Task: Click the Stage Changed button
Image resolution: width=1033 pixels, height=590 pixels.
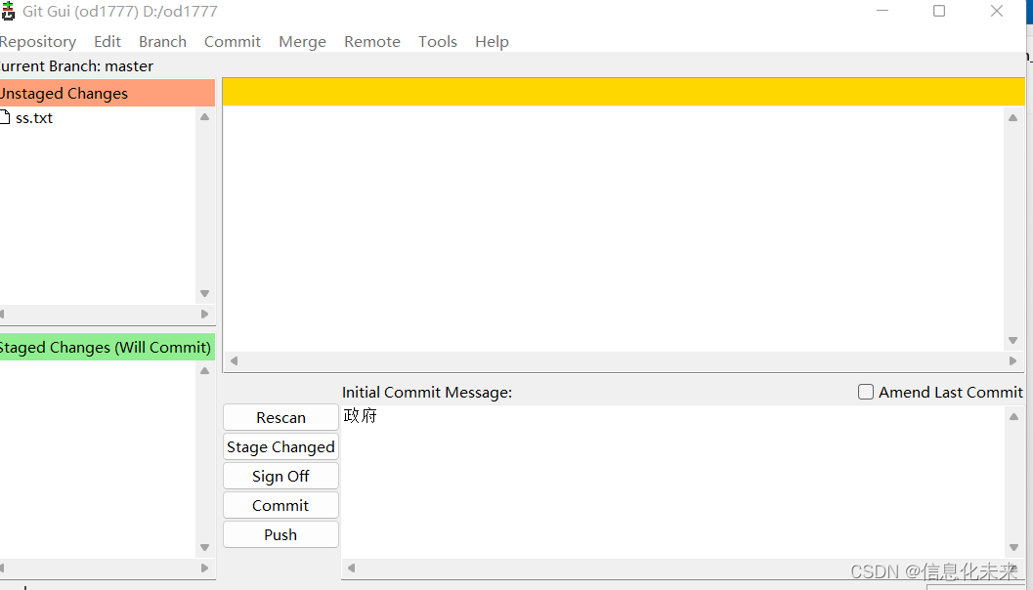Action: click(x=280, y=446)
